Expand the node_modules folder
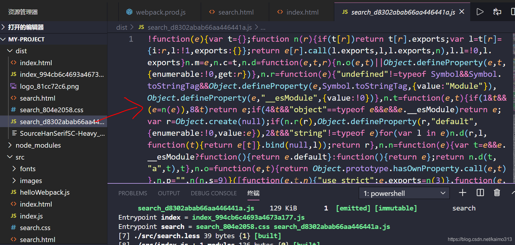The width and height of the screenshot is (515, 245). click(10, 145)
